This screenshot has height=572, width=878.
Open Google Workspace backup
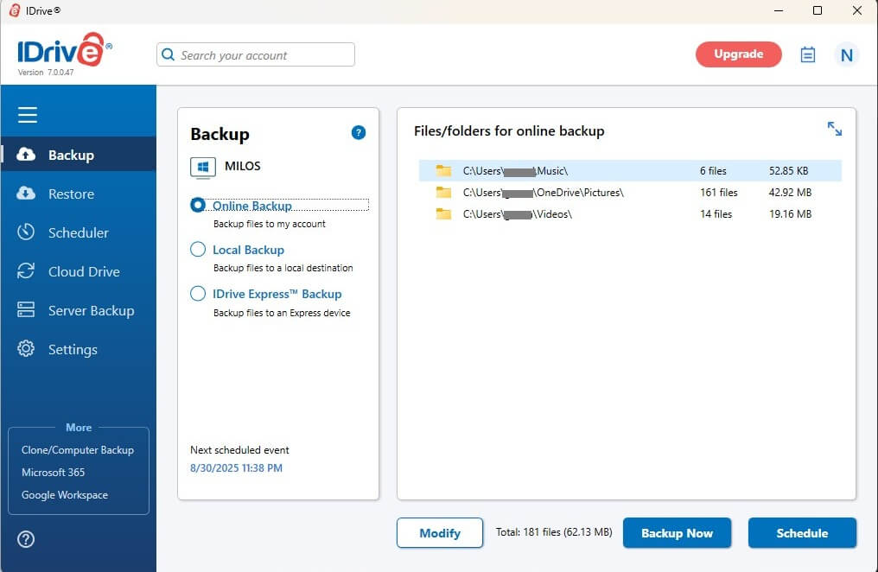tap(63, 494)
